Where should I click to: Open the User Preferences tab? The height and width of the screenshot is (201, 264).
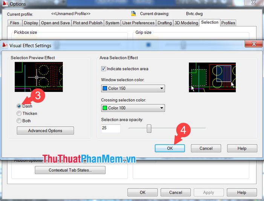point(138,23)
